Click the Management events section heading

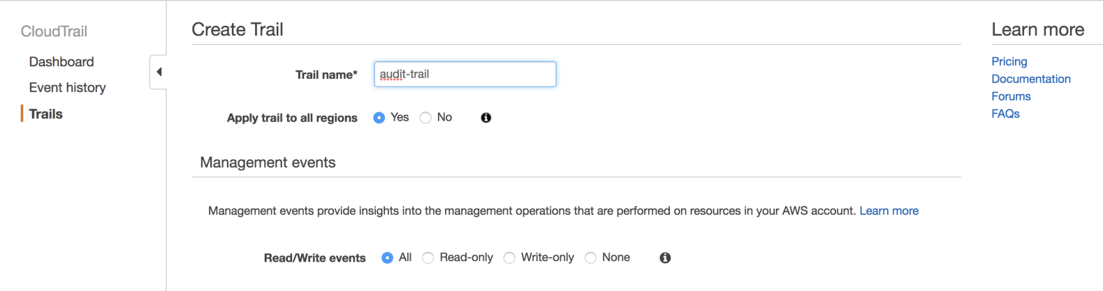point(268,163)
